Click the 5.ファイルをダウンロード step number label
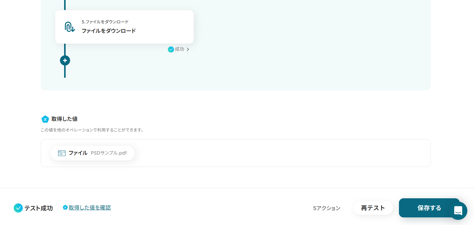The height and width of the screenshot is (225, 474). tap(105, 22)
